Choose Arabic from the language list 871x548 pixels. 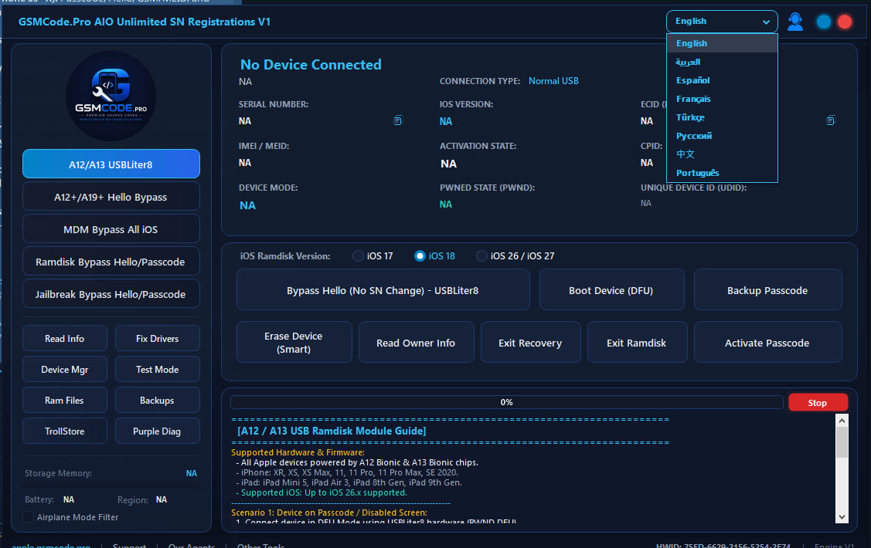(x=722, y=62)
